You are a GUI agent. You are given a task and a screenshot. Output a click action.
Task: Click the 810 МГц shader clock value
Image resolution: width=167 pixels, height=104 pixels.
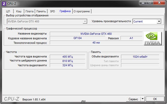[67, 61]
